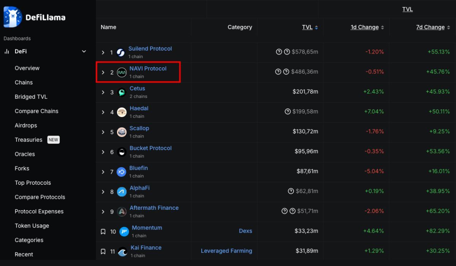Open the Suilend Protocol link

tap(150, 49)
